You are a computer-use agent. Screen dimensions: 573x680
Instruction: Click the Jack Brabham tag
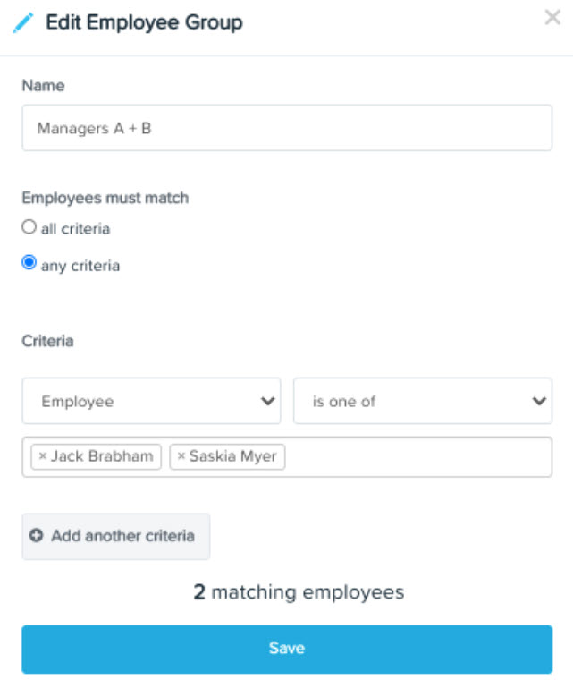(97, 456)
